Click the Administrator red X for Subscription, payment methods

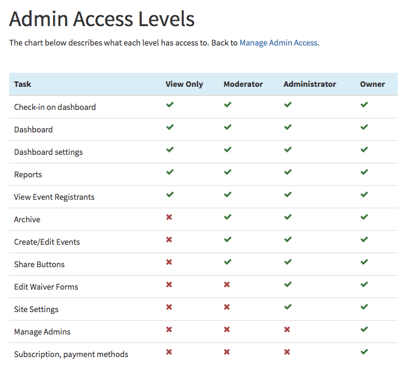(287, 352)
